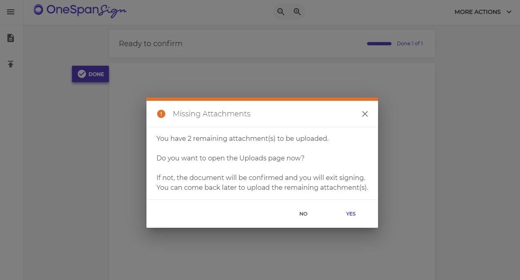Click the Missing Attachments dialog title

coord(212,114)
